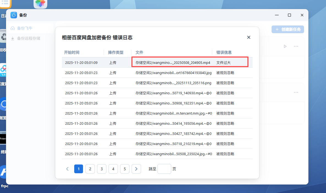Go to page 2 of error log
The image size is (326, 193).
(x=90, y=169)
